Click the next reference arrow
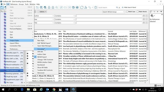164x92 pixels. tap(158, 11)
